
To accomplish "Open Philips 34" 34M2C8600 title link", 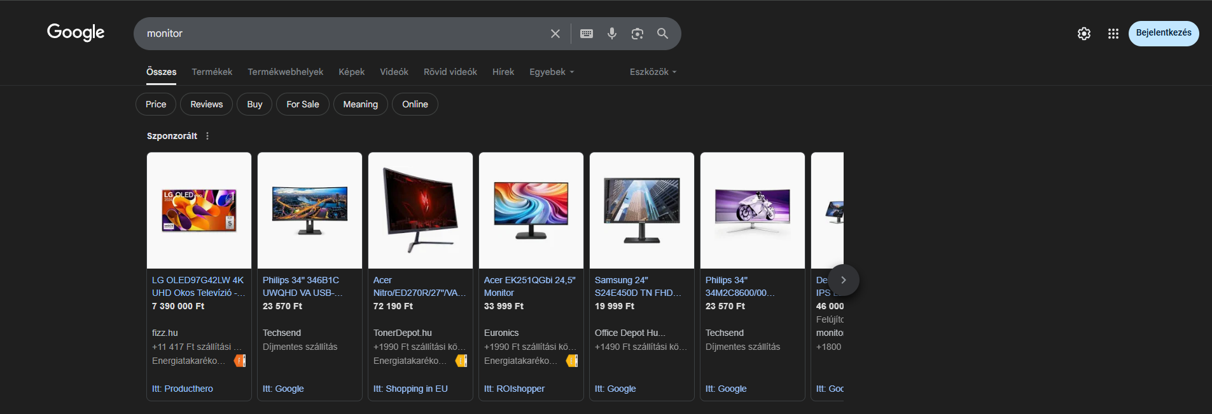I will [741, 286].
